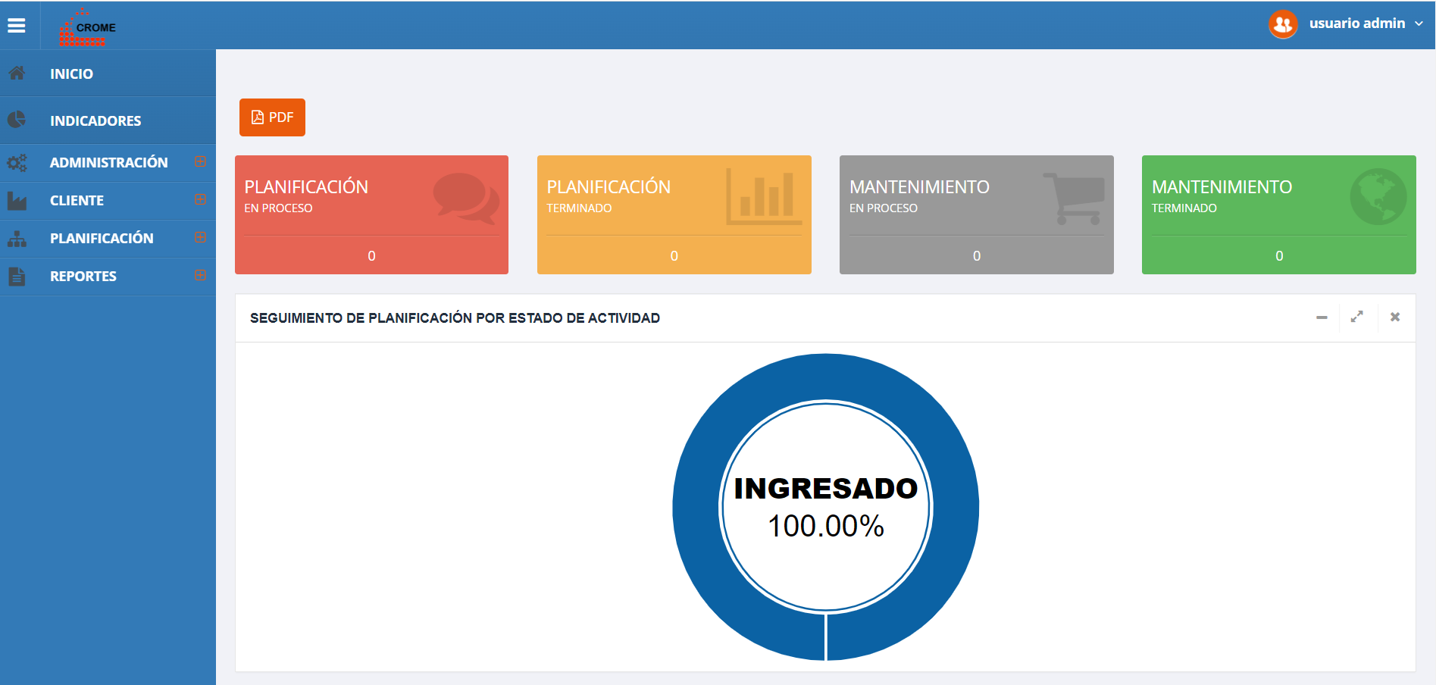Open the INICIO menu item
This screenshot has width=1436, height=685.
click(71, 74)
